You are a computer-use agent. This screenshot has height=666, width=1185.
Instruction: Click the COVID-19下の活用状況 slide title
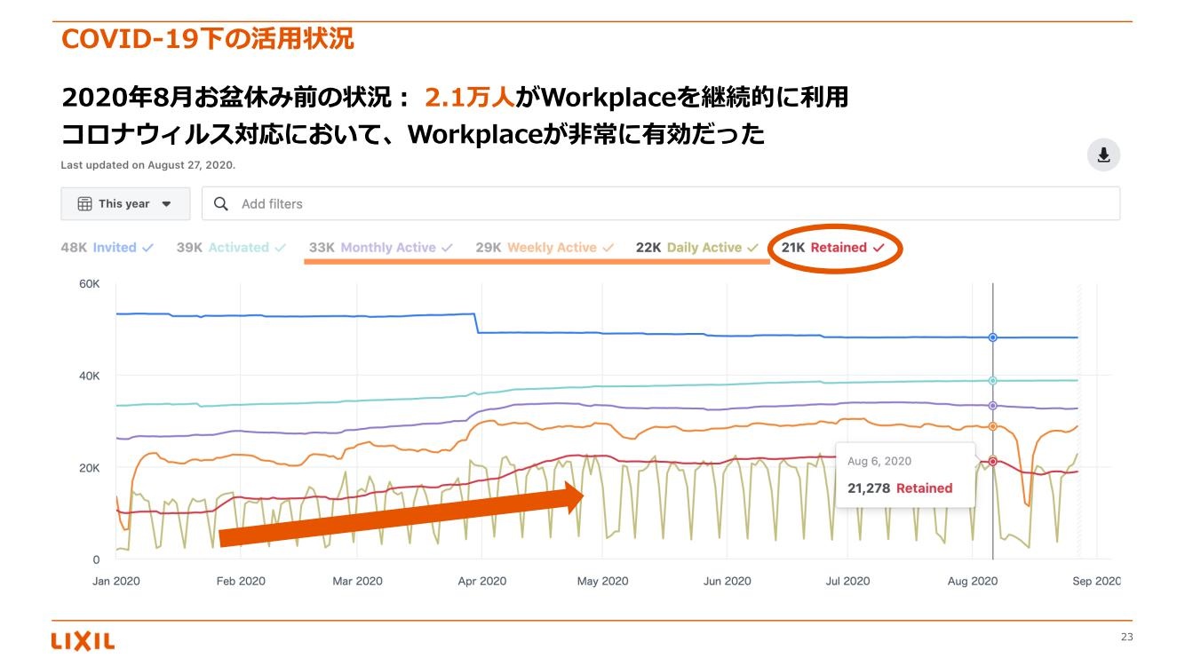tap(207, 38)
